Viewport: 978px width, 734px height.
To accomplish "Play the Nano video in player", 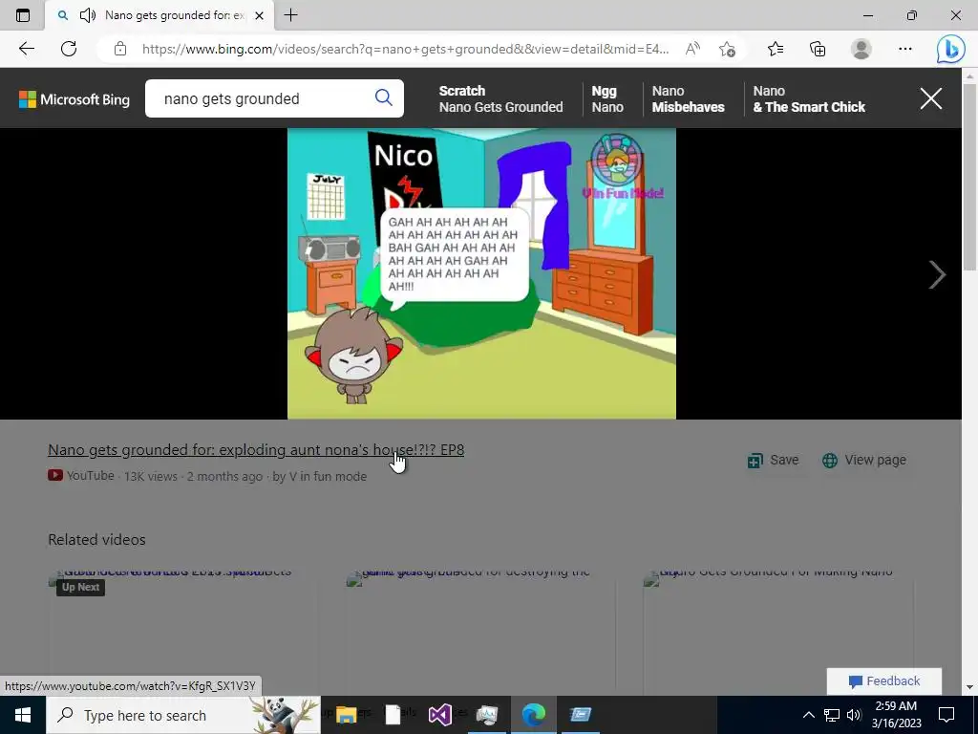I will tap(481, 273).
